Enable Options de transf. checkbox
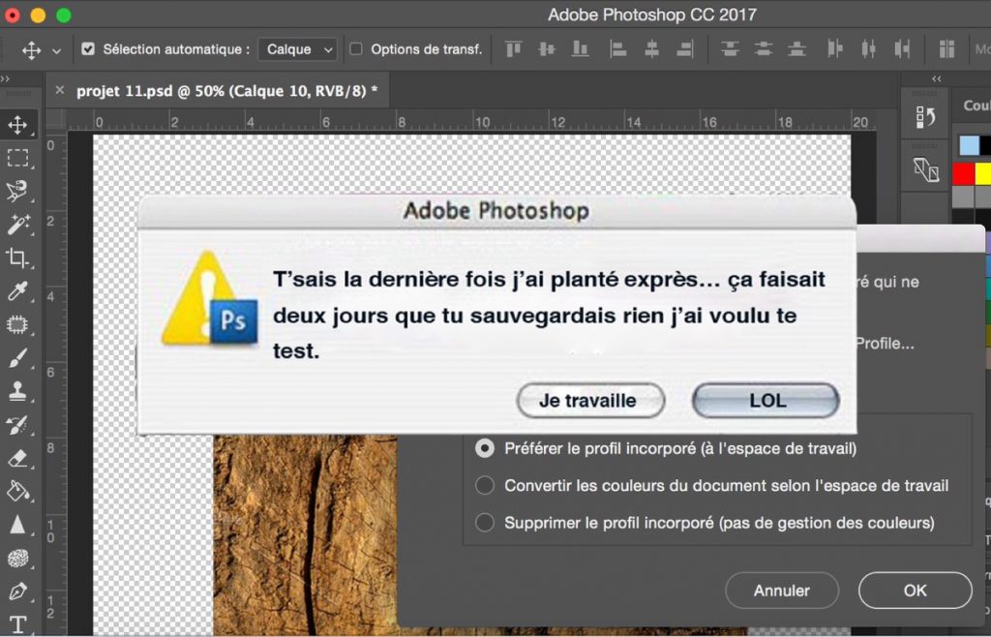 pyautogui.click(x=356, y=48)
